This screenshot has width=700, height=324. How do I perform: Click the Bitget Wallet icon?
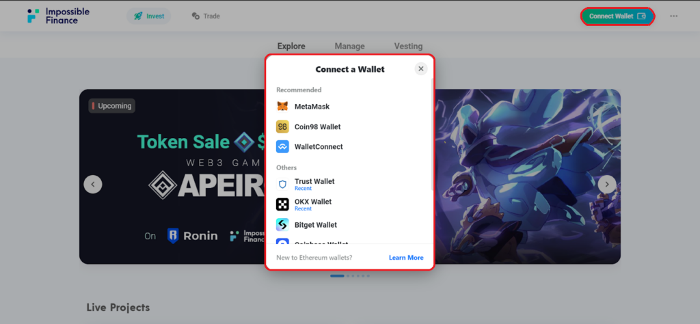coord(282,224)
